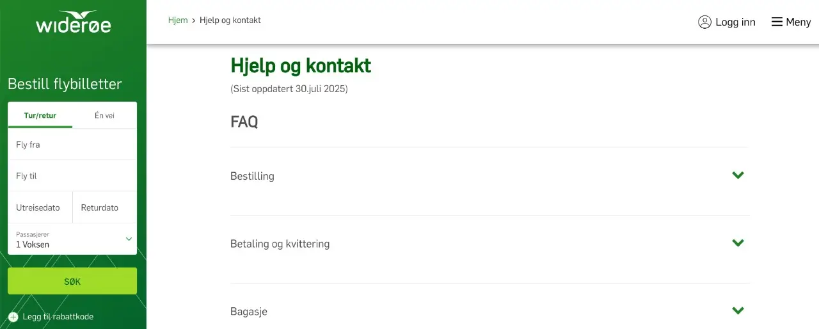Click the Sist oppdatert date text

(289, 89)
